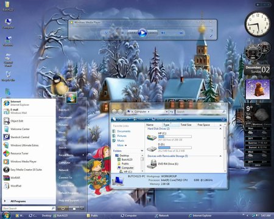This screenshot has width=274, height=219.
Task: Collapse Devices with Removable Storage group
Action: click(220, 156)
